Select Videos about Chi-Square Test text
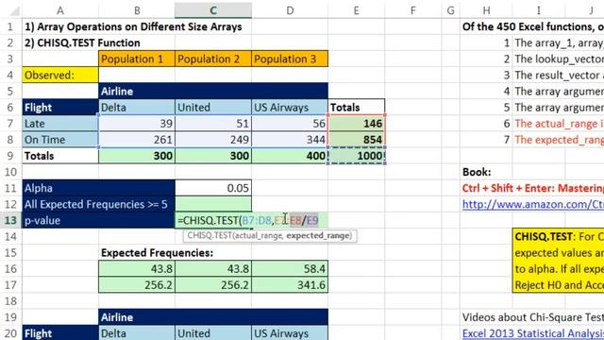This screenshot has width=604, height=340. (x=532, y=317)
